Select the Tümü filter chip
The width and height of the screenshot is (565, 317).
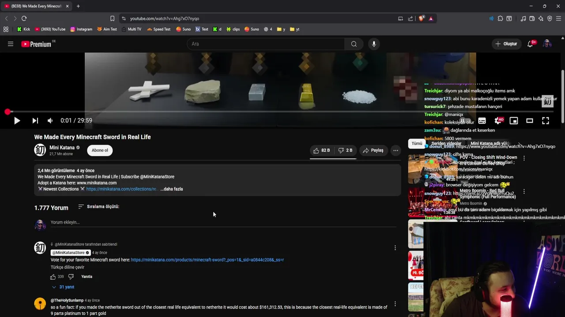[417, 144]
